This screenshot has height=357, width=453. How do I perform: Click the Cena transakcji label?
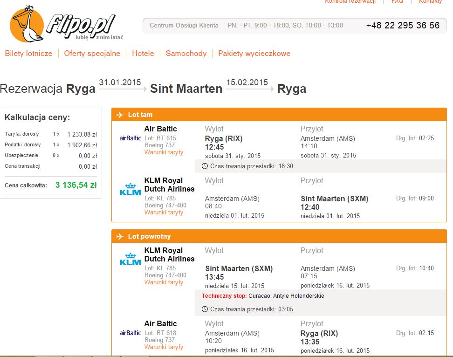(22, 166)
